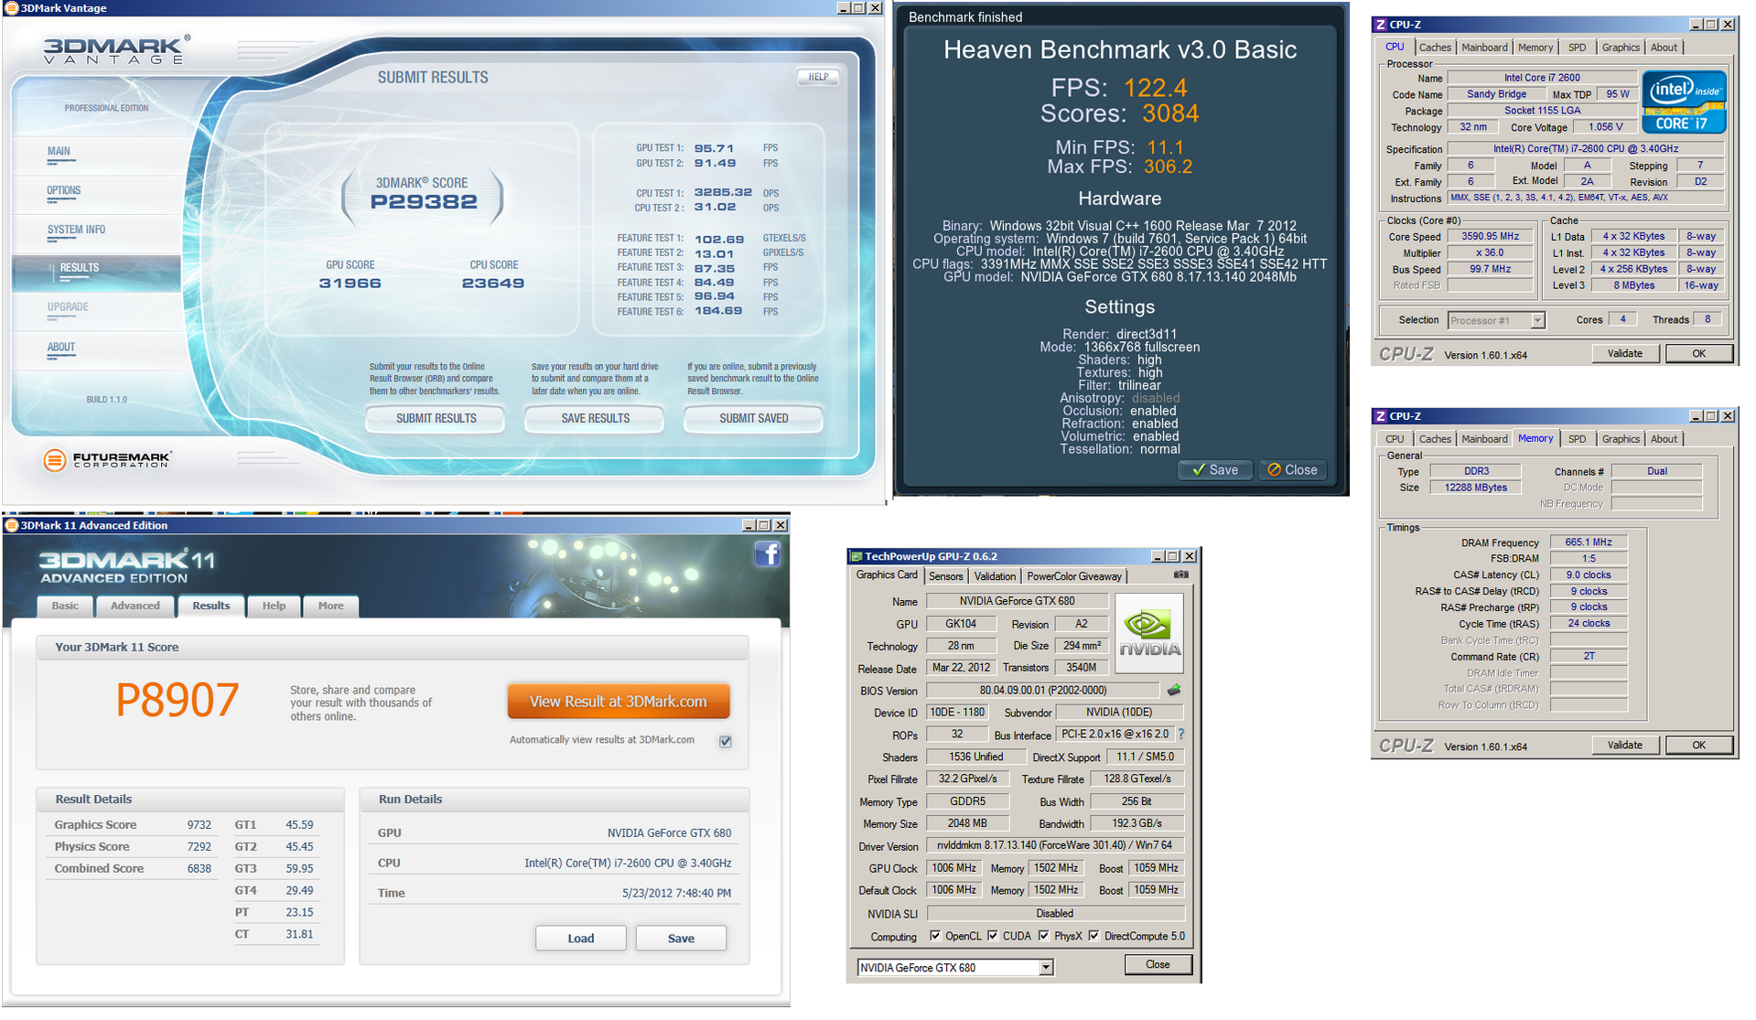1756x1020 pixels.
Task: Click the Graphics Score 9732 row
Action: 133,825
